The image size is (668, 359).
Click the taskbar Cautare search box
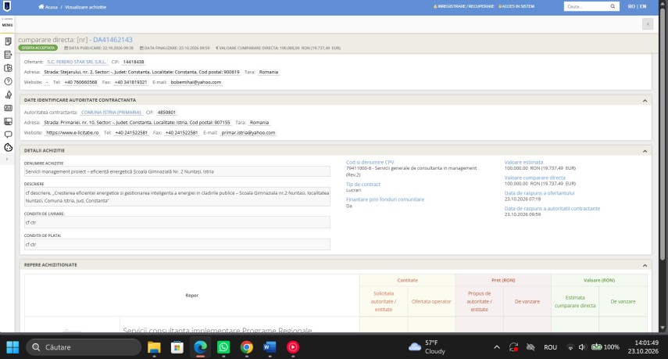(x=84, y=347)
